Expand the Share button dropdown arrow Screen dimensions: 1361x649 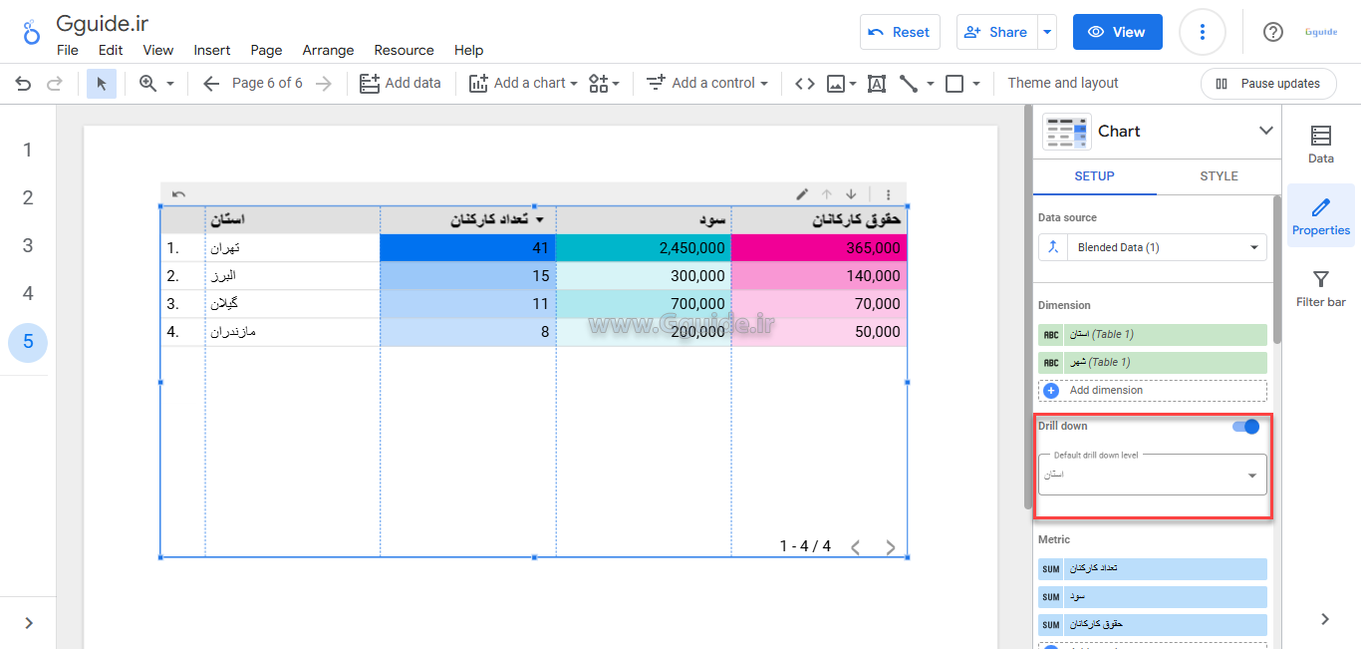click(x=1047, y=32)
